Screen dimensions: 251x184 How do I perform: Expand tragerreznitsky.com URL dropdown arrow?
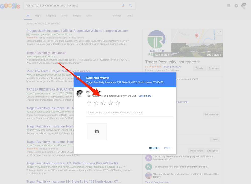coord(57,56)
